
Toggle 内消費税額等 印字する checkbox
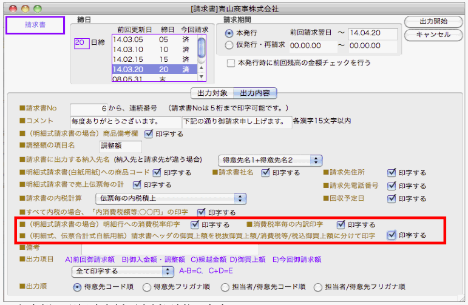point(201,212)
